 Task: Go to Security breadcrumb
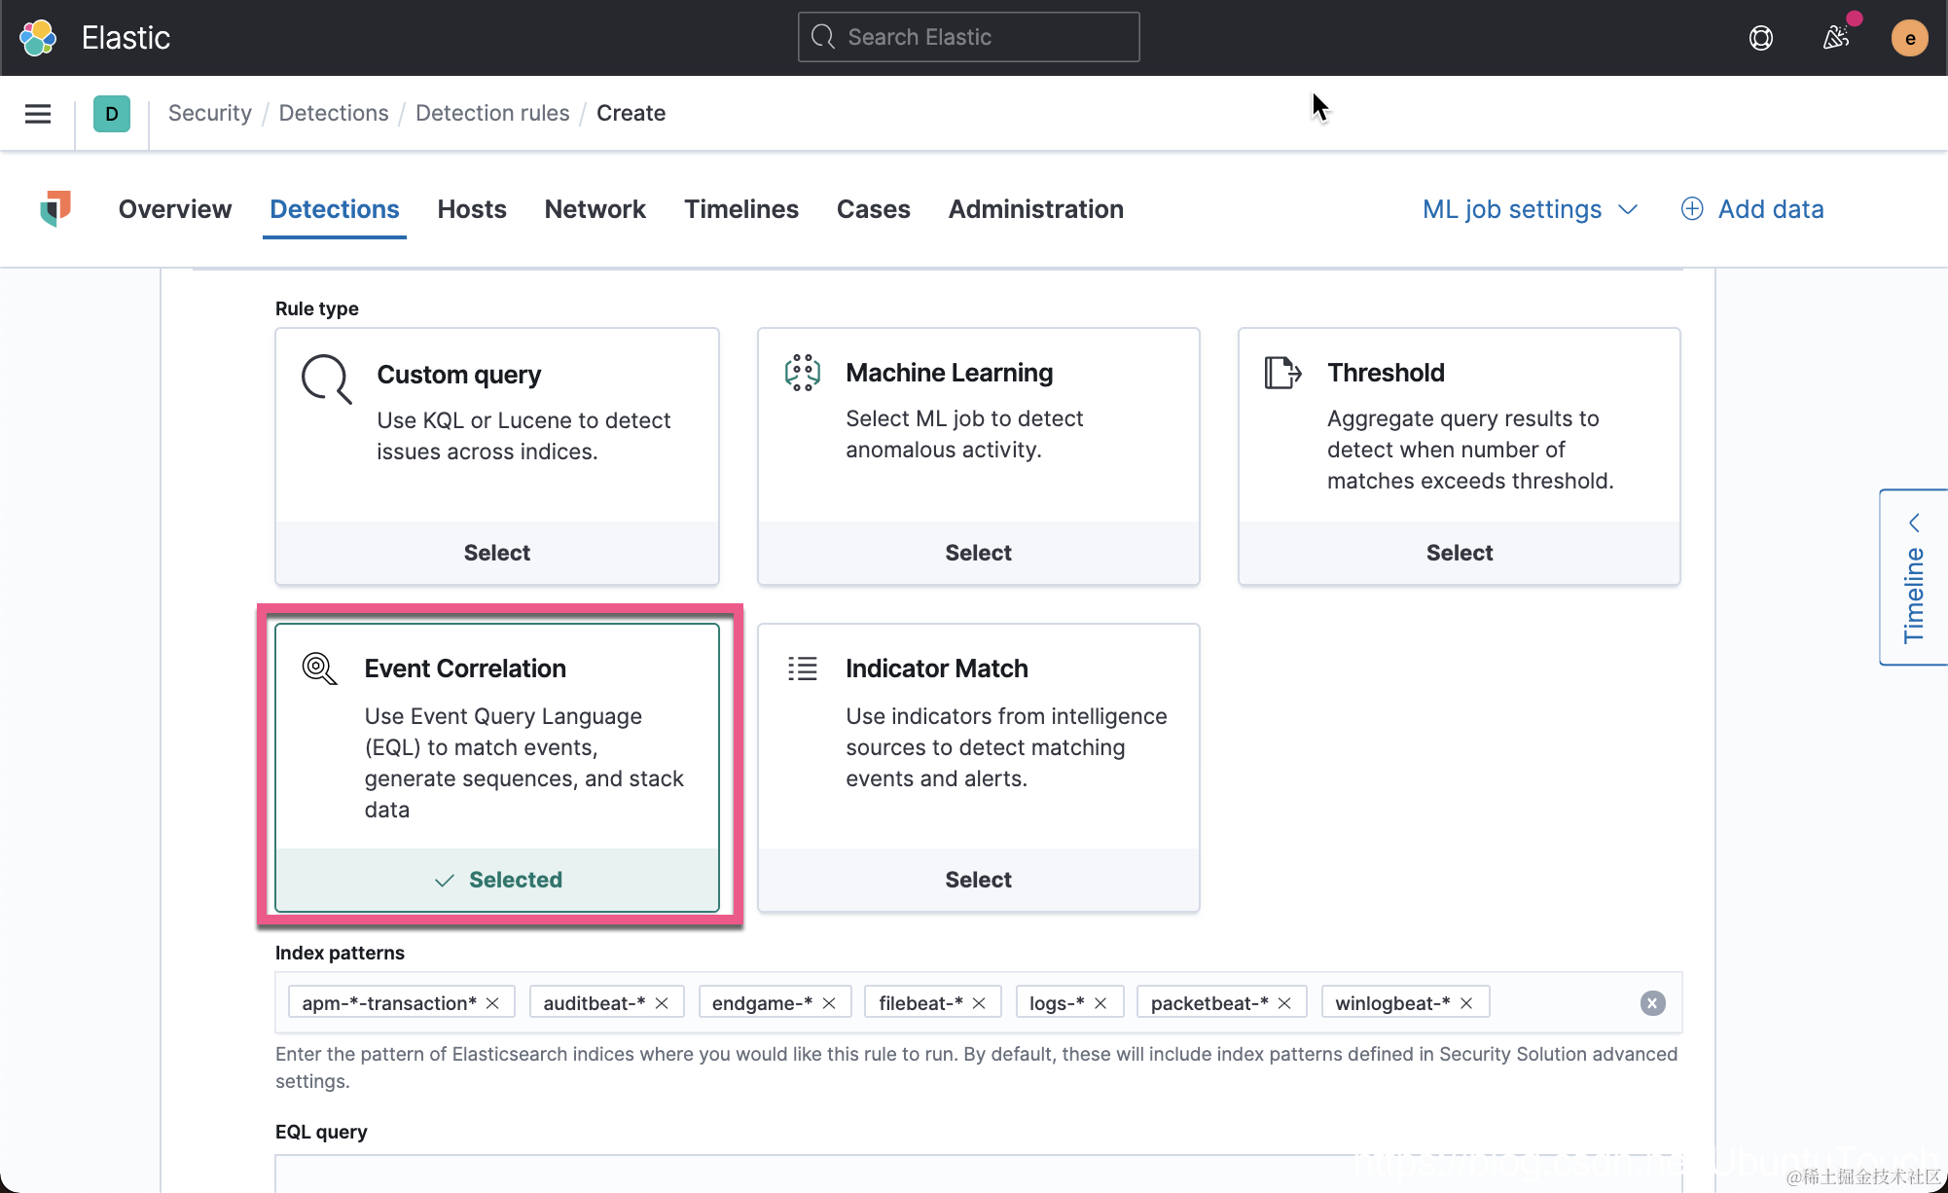[210, 113]
